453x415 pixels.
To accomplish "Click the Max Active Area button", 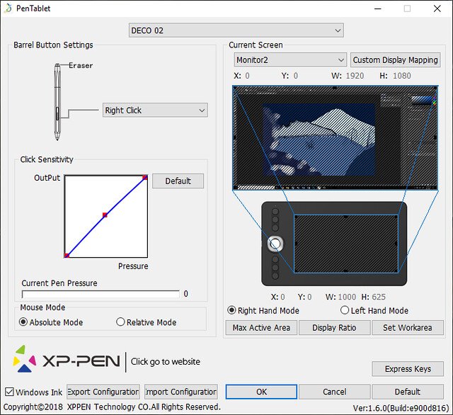I will (x=261, y=327).
